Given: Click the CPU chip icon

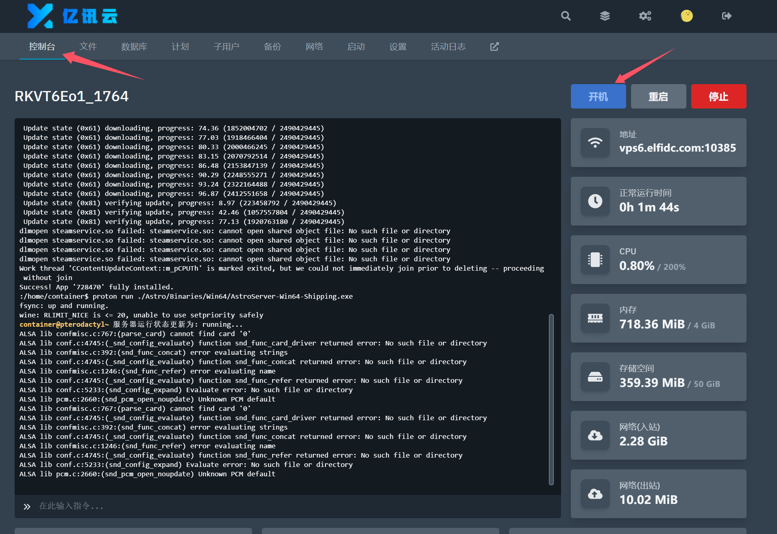Looking at the screenshot, I should (595, 260).
